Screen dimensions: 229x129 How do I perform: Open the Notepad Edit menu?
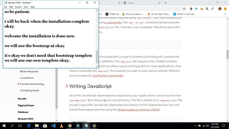click(11, 7)
